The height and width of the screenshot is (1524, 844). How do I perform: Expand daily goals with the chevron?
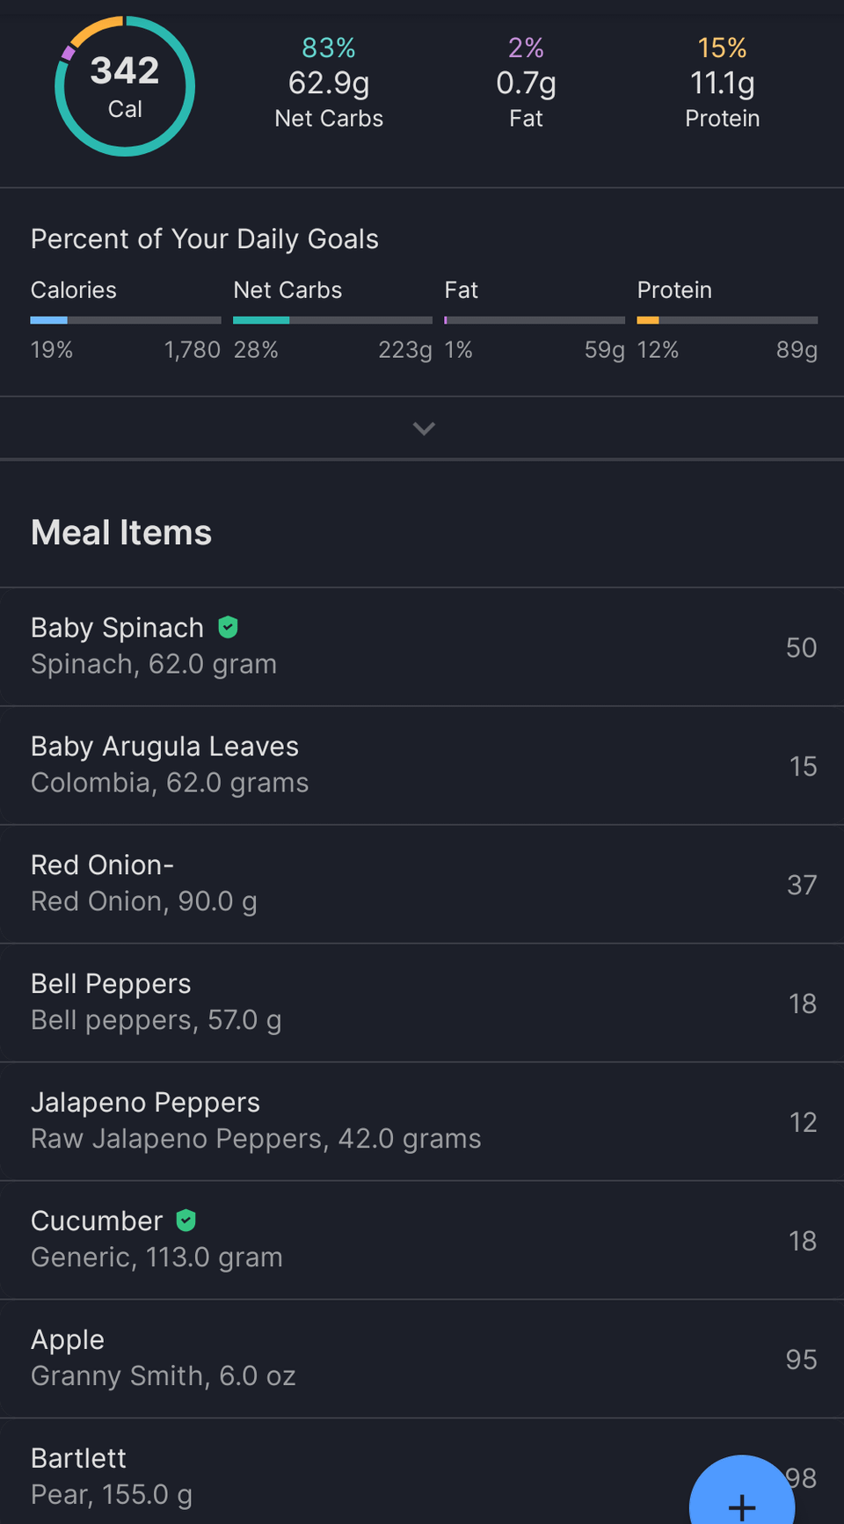click(424, 428)
